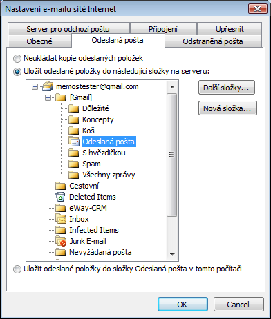The width and height of the screenshot is (271, 319).
Task: Switch to the Odstraněná pošta tab
Action: point(213,41)
